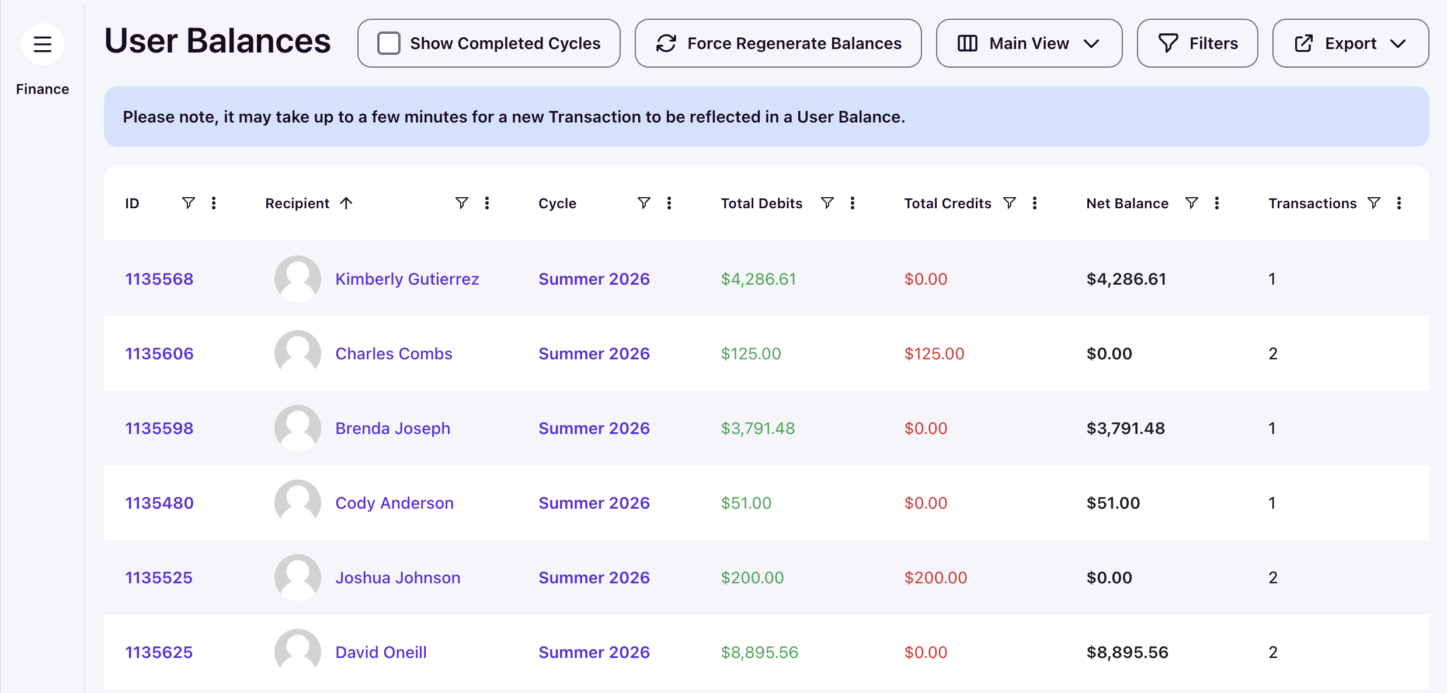1447x693 pixels.
Task: Click the ID column filter icon
Action: pyautogui.click(x=188, y=203)
